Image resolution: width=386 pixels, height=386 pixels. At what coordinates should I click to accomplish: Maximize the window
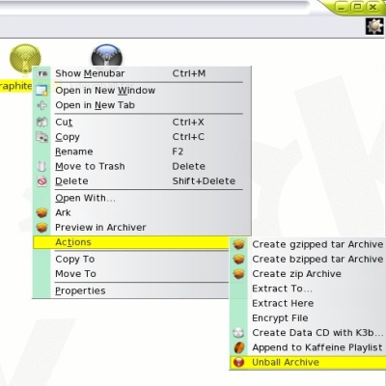[x=357, y=7]
